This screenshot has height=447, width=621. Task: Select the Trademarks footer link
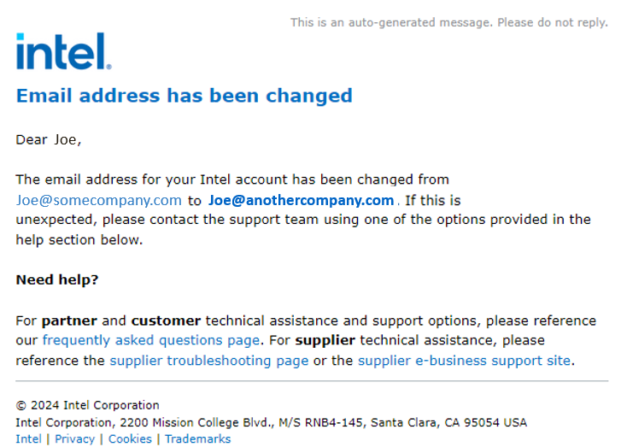coord(197,439)
